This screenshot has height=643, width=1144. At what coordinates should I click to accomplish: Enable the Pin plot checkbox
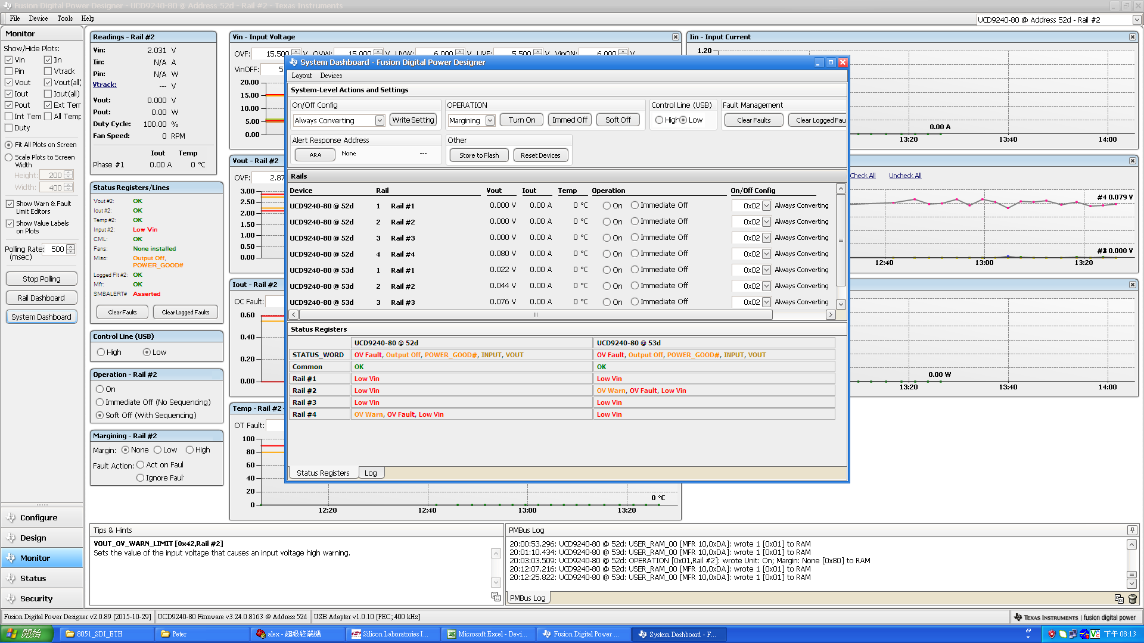[8, 71]
